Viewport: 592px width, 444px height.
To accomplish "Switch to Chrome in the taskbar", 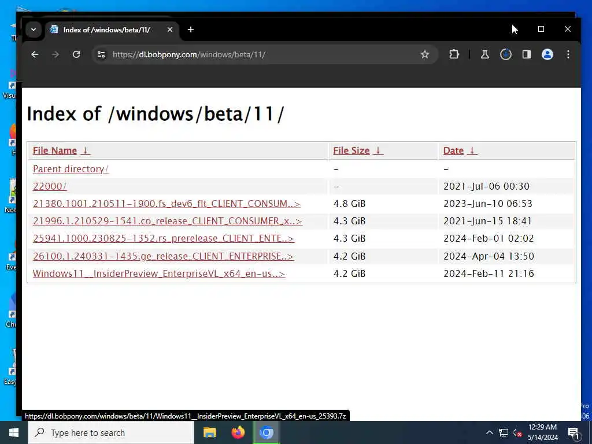I will [266, 432].
